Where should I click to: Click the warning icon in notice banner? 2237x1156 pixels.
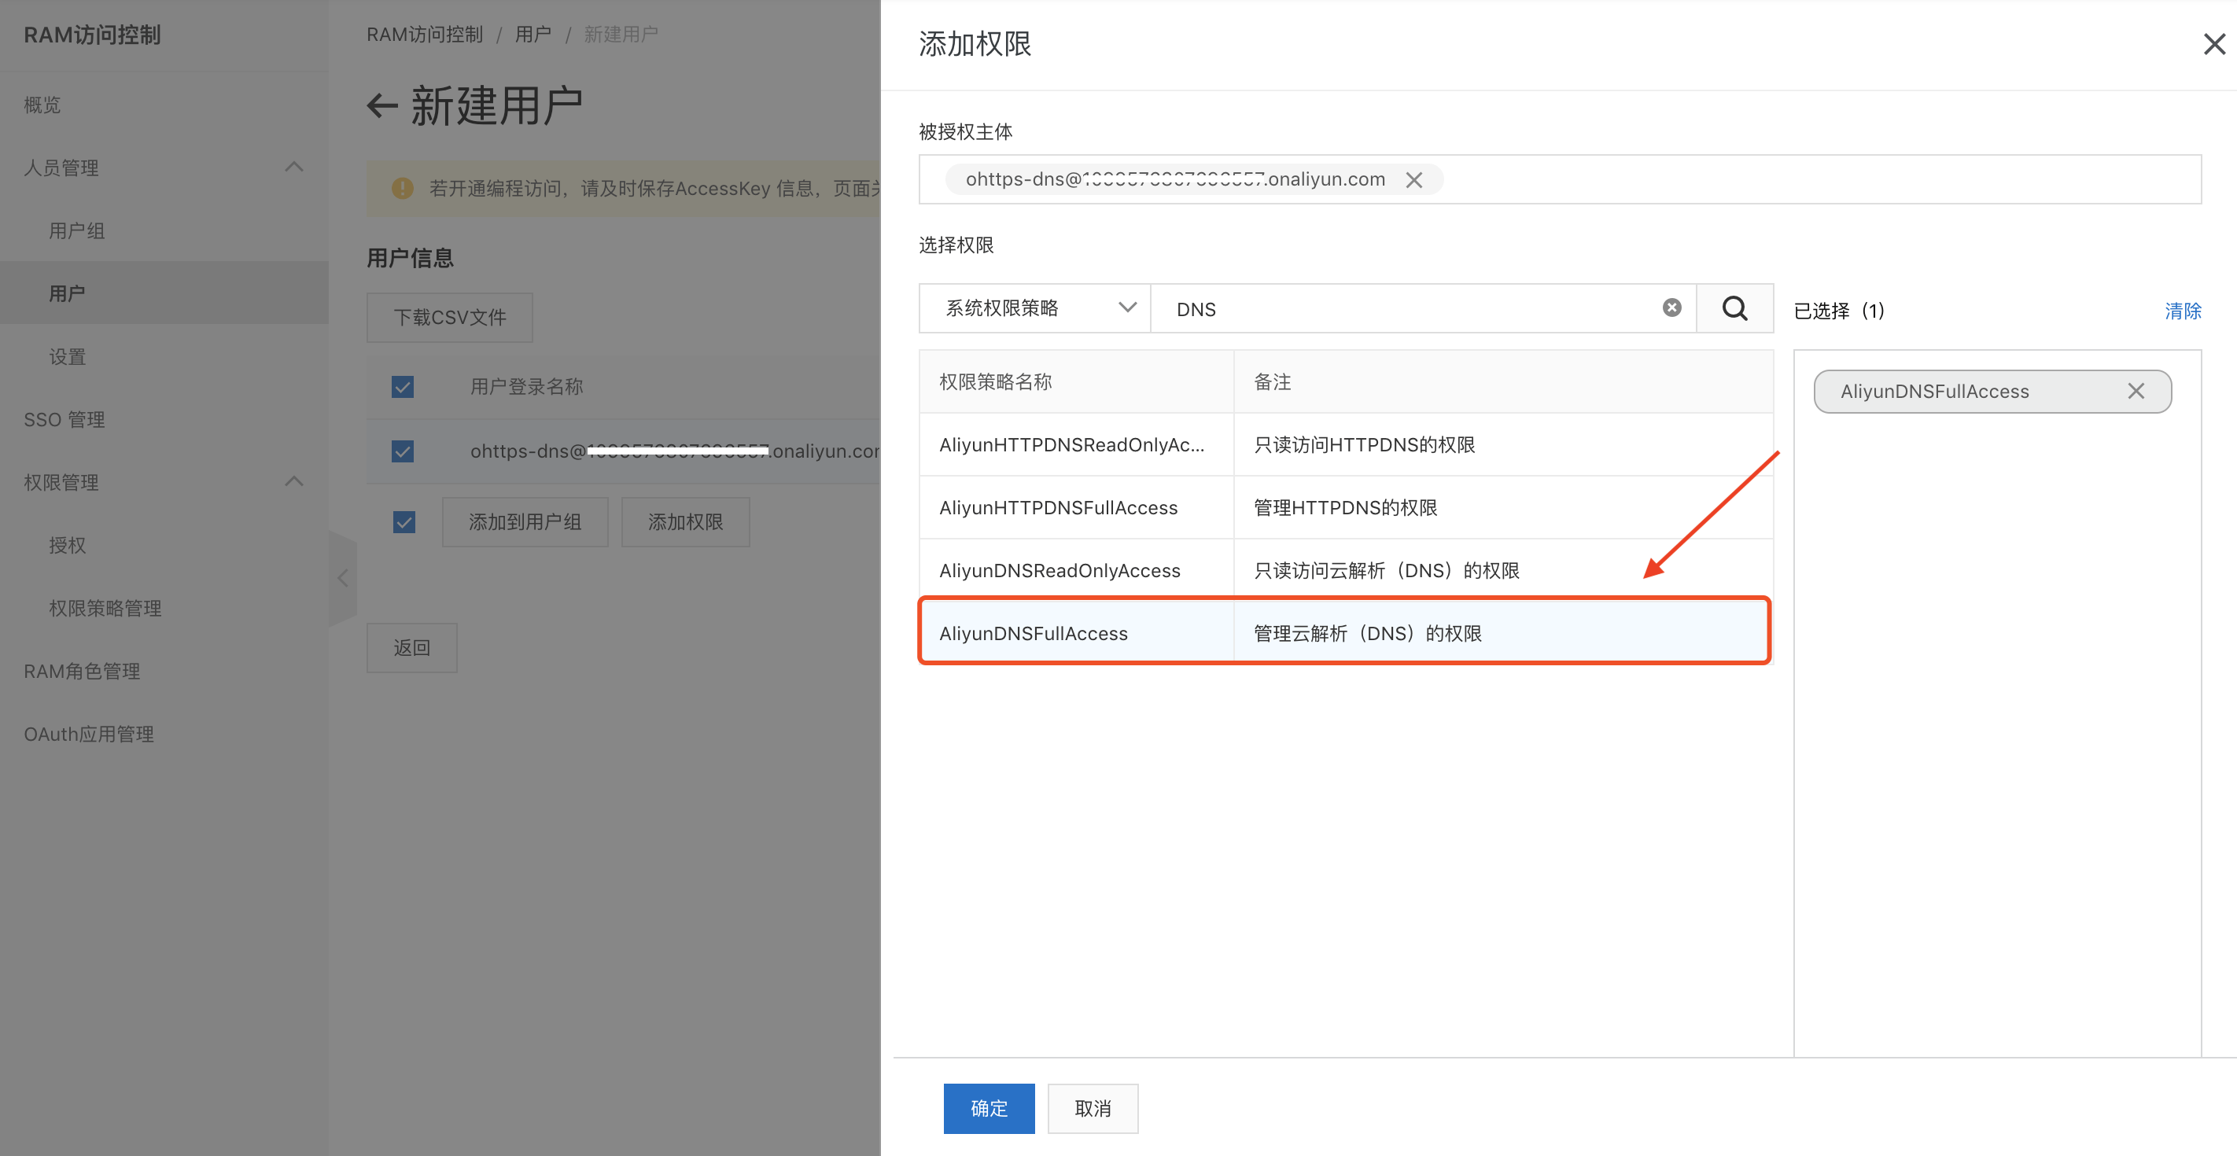pyautogui.click(x=402, y=189)
